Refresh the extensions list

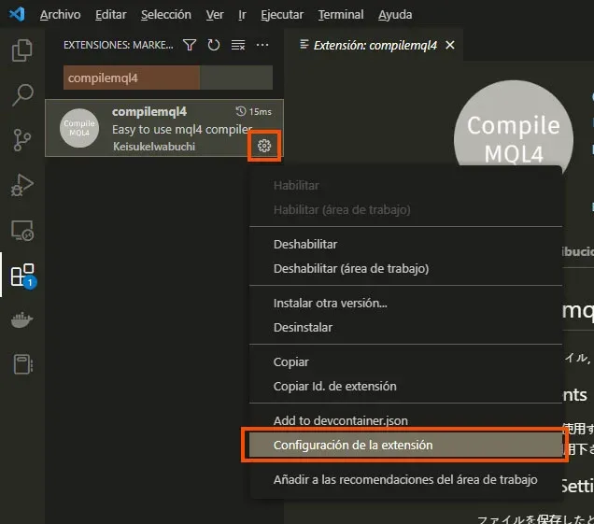[x=213, y=45]
